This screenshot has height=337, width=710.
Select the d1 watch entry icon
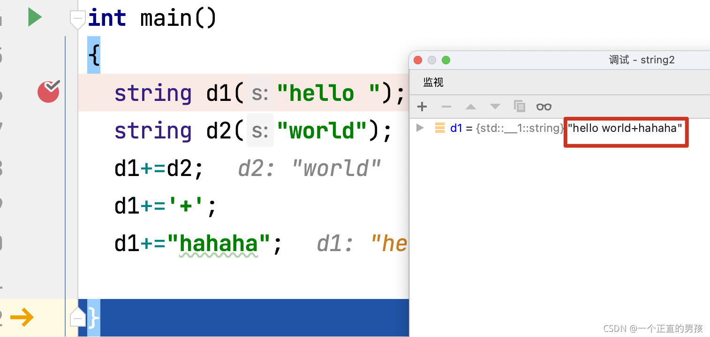pos(439,128)
